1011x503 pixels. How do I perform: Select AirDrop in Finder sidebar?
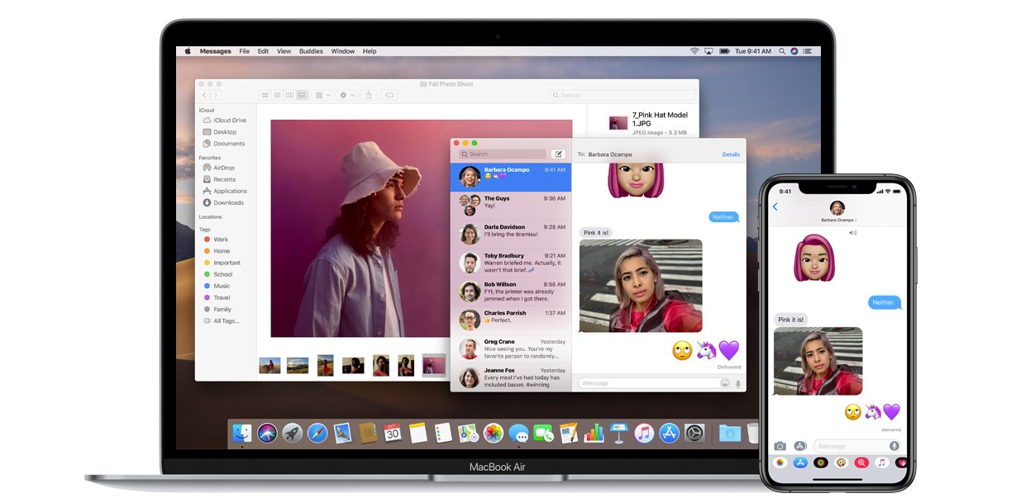pos(218,168)
